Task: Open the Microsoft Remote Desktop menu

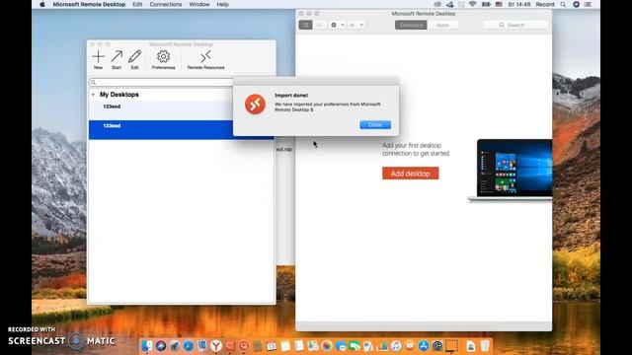Action: 89,4
